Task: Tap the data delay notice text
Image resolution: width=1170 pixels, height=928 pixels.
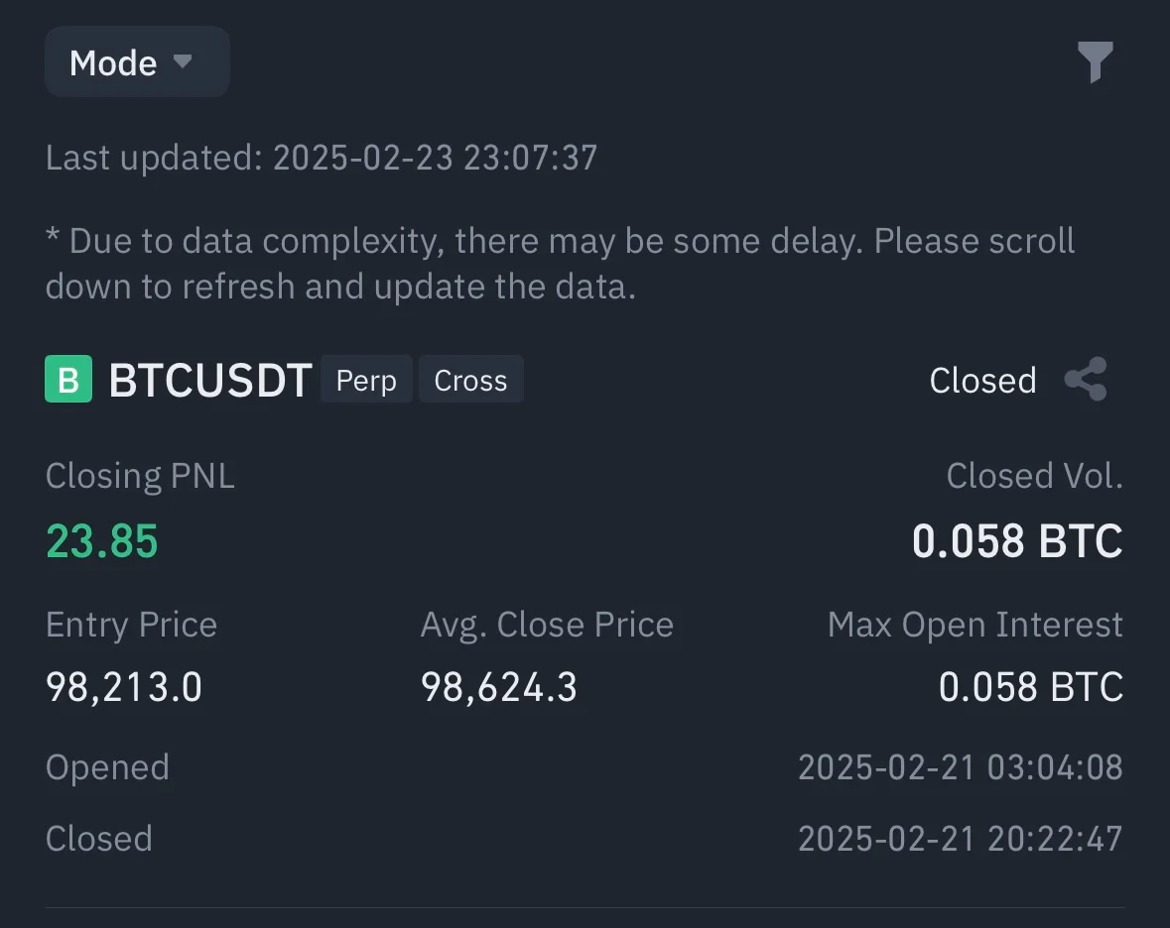Action: [560, 264]
